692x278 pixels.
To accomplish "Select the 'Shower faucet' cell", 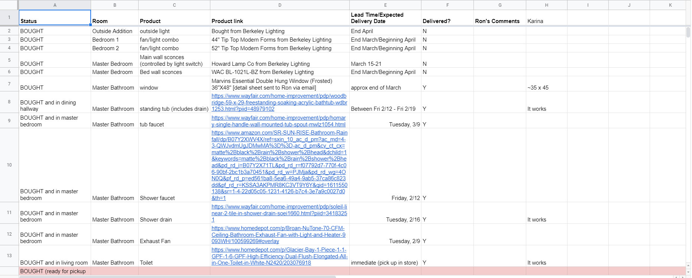I will click(x=174, y=165).
